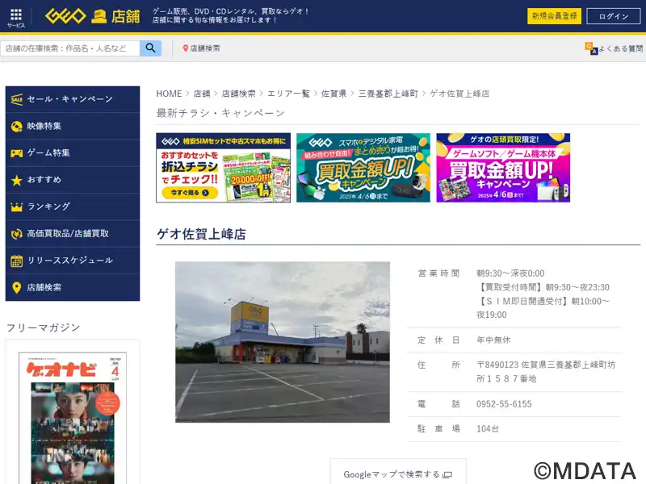Screen dimensions: 646x484
Task: Click the ゲオ佐賀上峰店 heading
Action: click(201, 234)
